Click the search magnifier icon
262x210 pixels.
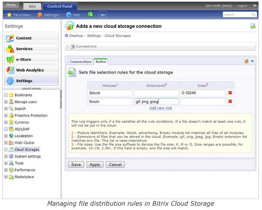253,14
